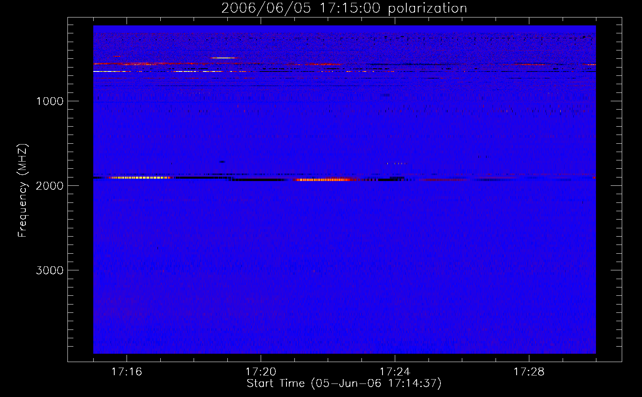Click the plot title '2006/06/05 17:15:00 polarization'
This screenshot has height=397, width=642.
tap(344, 8)
